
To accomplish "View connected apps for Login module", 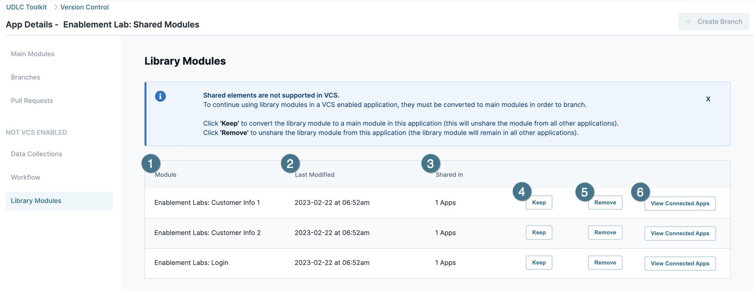I will (680, 263).
